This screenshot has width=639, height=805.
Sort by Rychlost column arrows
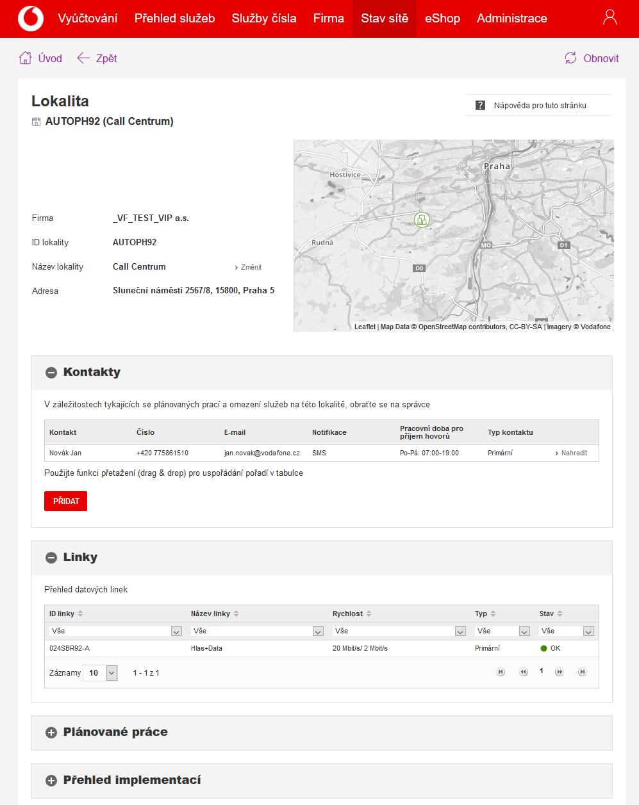click(369, 614)
